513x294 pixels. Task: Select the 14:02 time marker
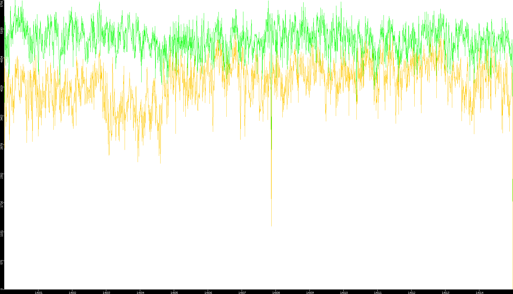72,293
